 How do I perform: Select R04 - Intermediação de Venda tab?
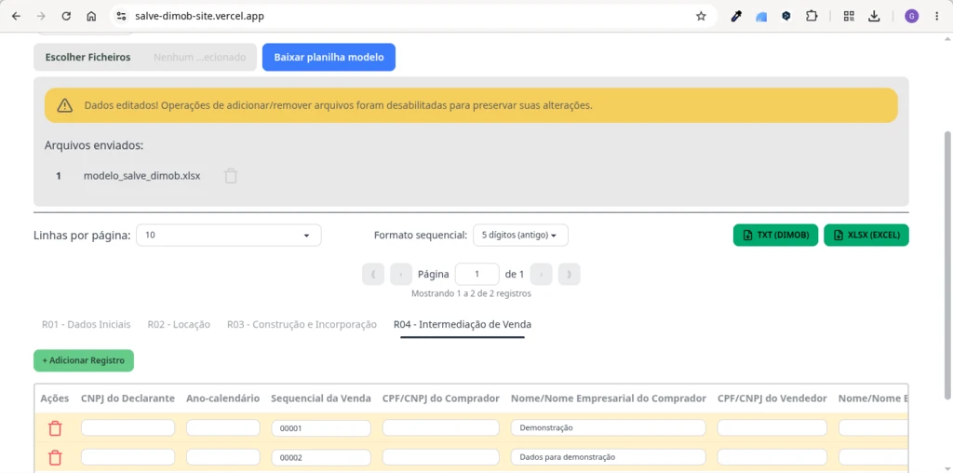[463, 325]
